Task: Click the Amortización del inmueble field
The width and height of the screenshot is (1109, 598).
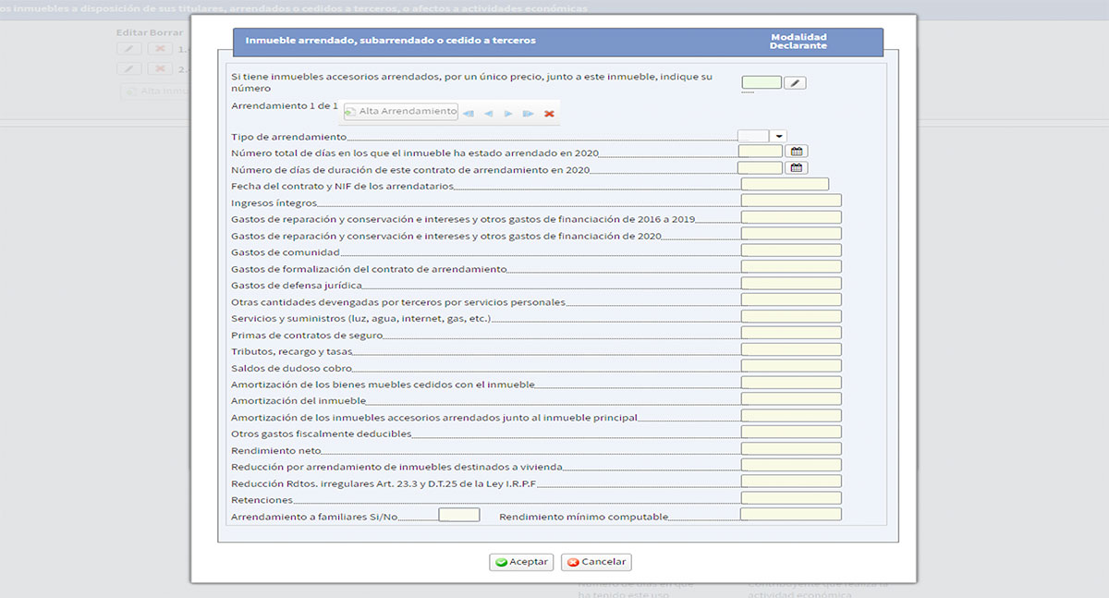Action: pos(791,399)
